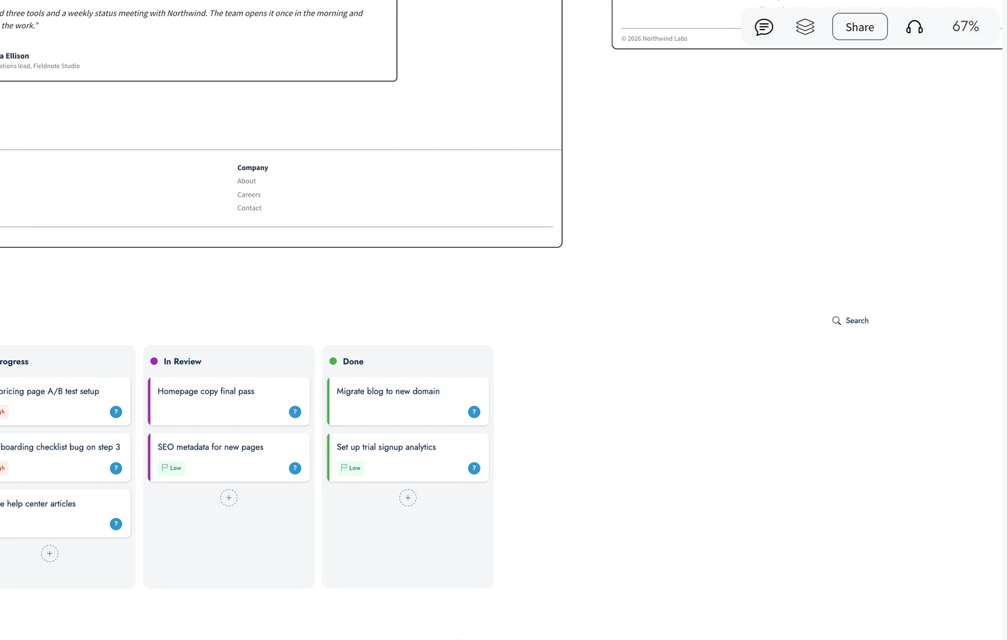Open the About footer link
Screen dimensions: 1007x640
click(247, 181)
